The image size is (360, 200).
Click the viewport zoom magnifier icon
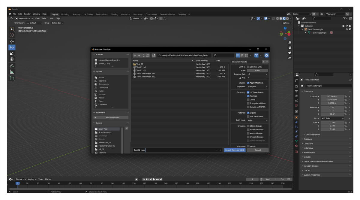coord(290,43)
